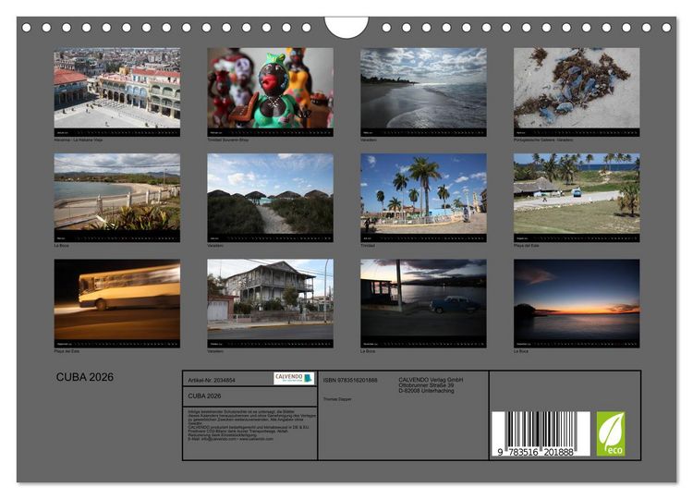Viewport: 693px width, 499px height.
Task: Open the La Boca vintage car dusk photo
Action: (x=423, y=299)
